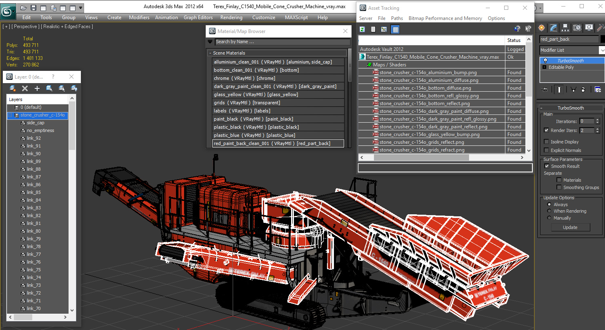
Task: Collapse the TurboSmooth rollout header
Action: 571,108
